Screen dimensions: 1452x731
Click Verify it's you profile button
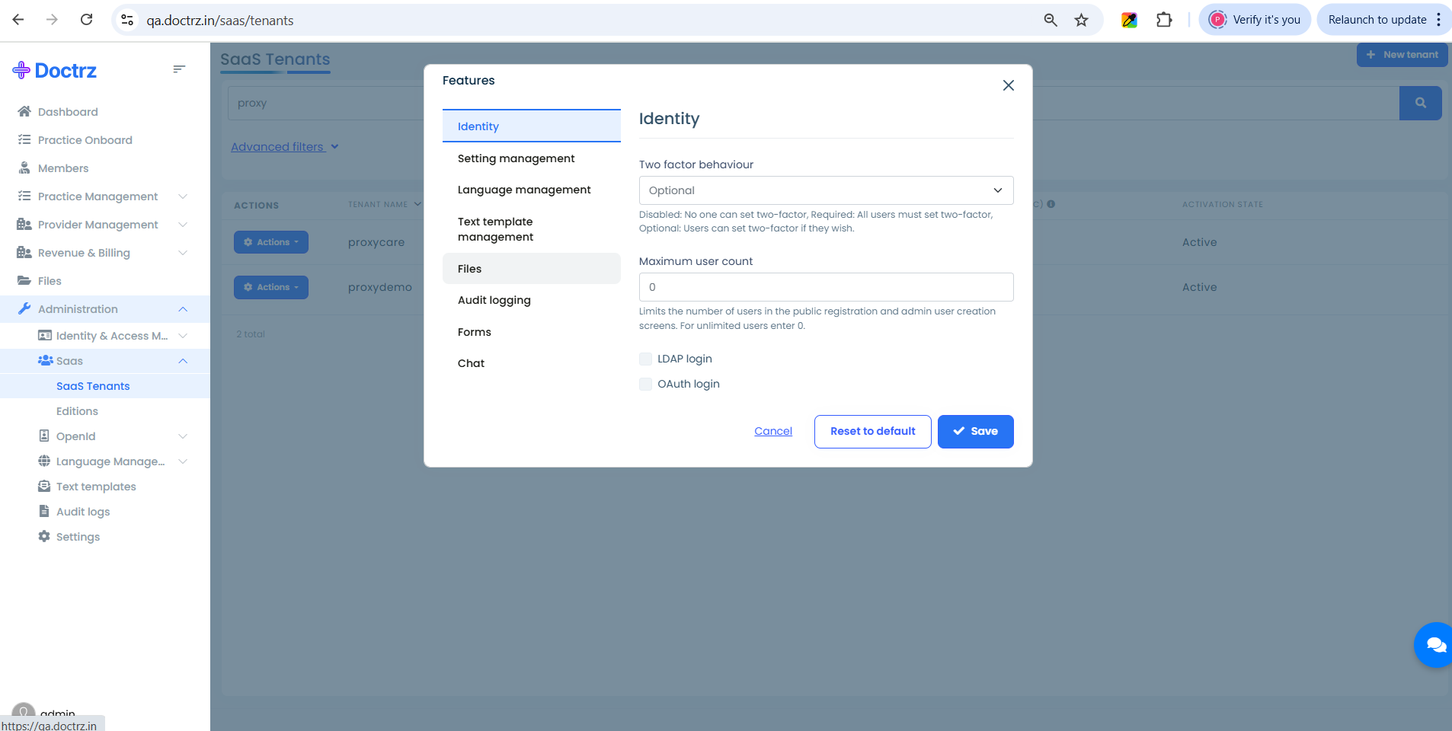click(x=1255, y=20)
